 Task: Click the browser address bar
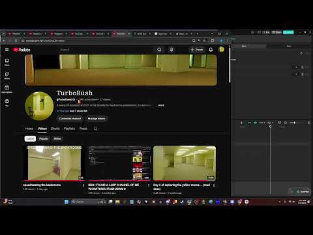click(106, 40)
